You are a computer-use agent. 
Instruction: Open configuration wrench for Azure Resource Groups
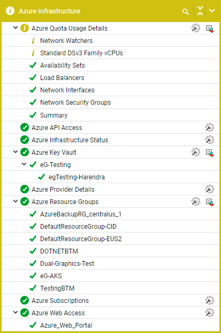click(196, 201)
